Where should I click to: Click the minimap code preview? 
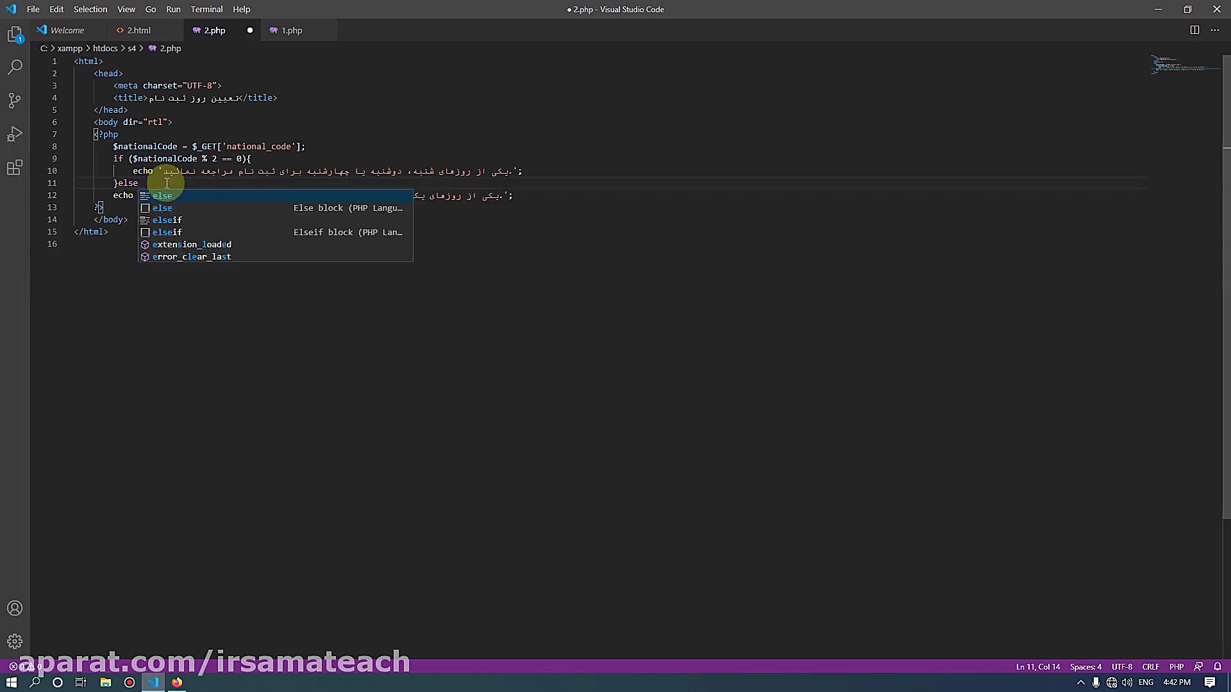pyautogui.click(x=1180, y=65)
